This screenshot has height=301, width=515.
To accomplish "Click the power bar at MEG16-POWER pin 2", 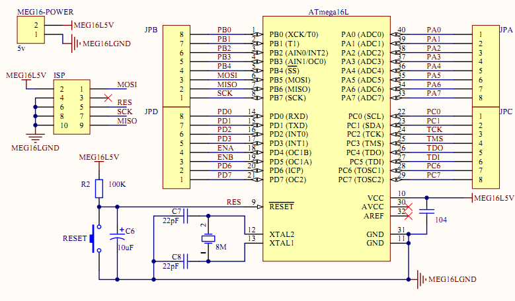I will pyautogui.click(x=71, y=25).
